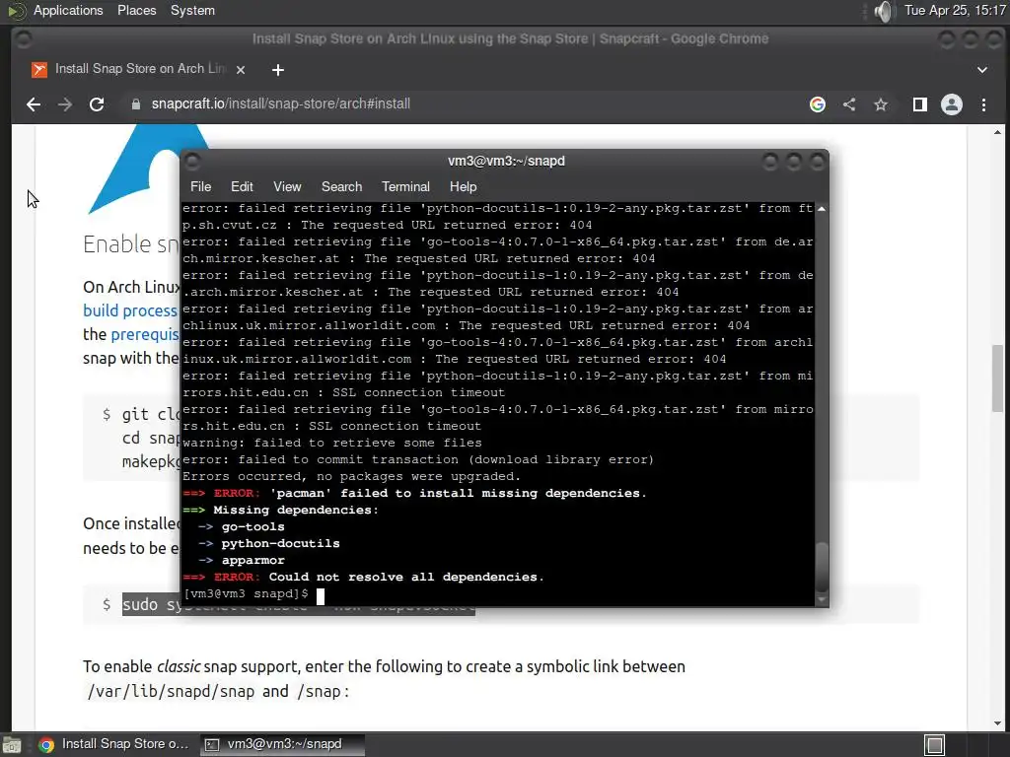This screenshot has width=1010, height=757.
Task: Share this page via share icon
Action: pos(849,104)
